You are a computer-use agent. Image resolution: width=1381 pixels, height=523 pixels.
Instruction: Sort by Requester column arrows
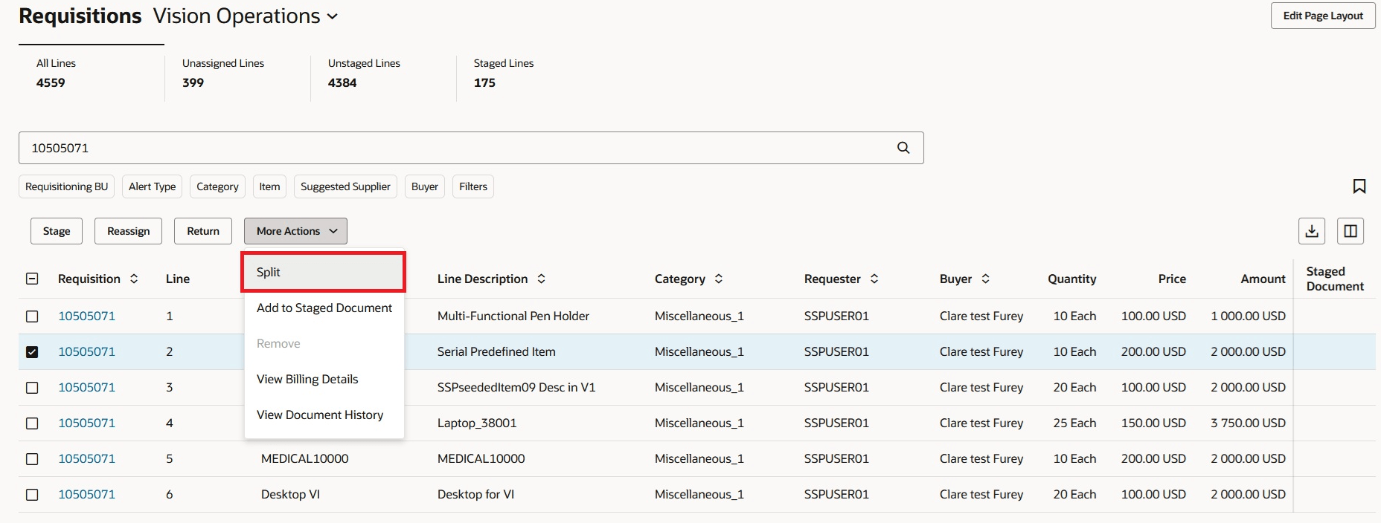tap(874, 279)
